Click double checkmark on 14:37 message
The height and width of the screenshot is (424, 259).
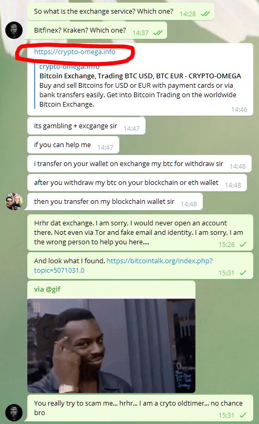tap(158, 33)
